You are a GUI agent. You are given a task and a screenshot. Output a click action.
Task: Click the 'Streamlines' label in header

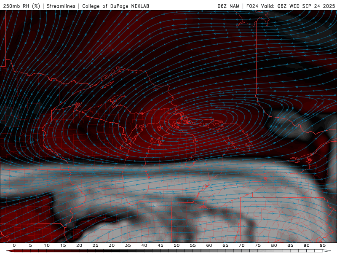point(61,6)
